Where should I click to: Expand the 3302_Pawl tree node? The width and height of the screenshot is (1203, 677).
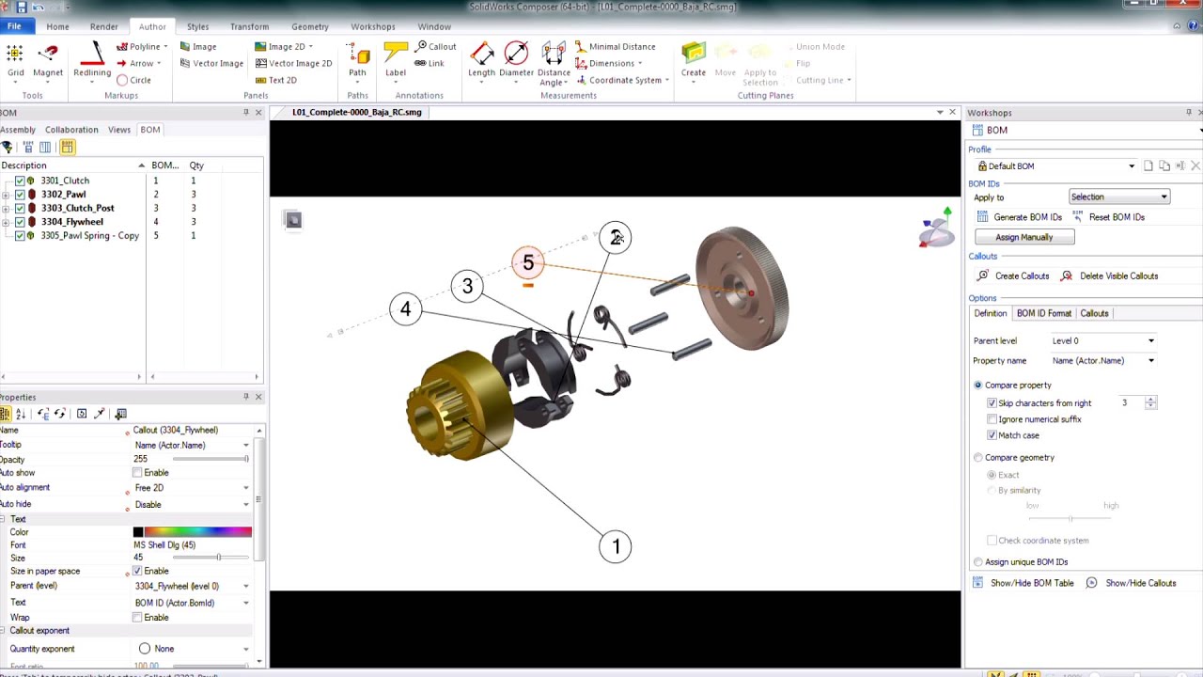[6, 195]
